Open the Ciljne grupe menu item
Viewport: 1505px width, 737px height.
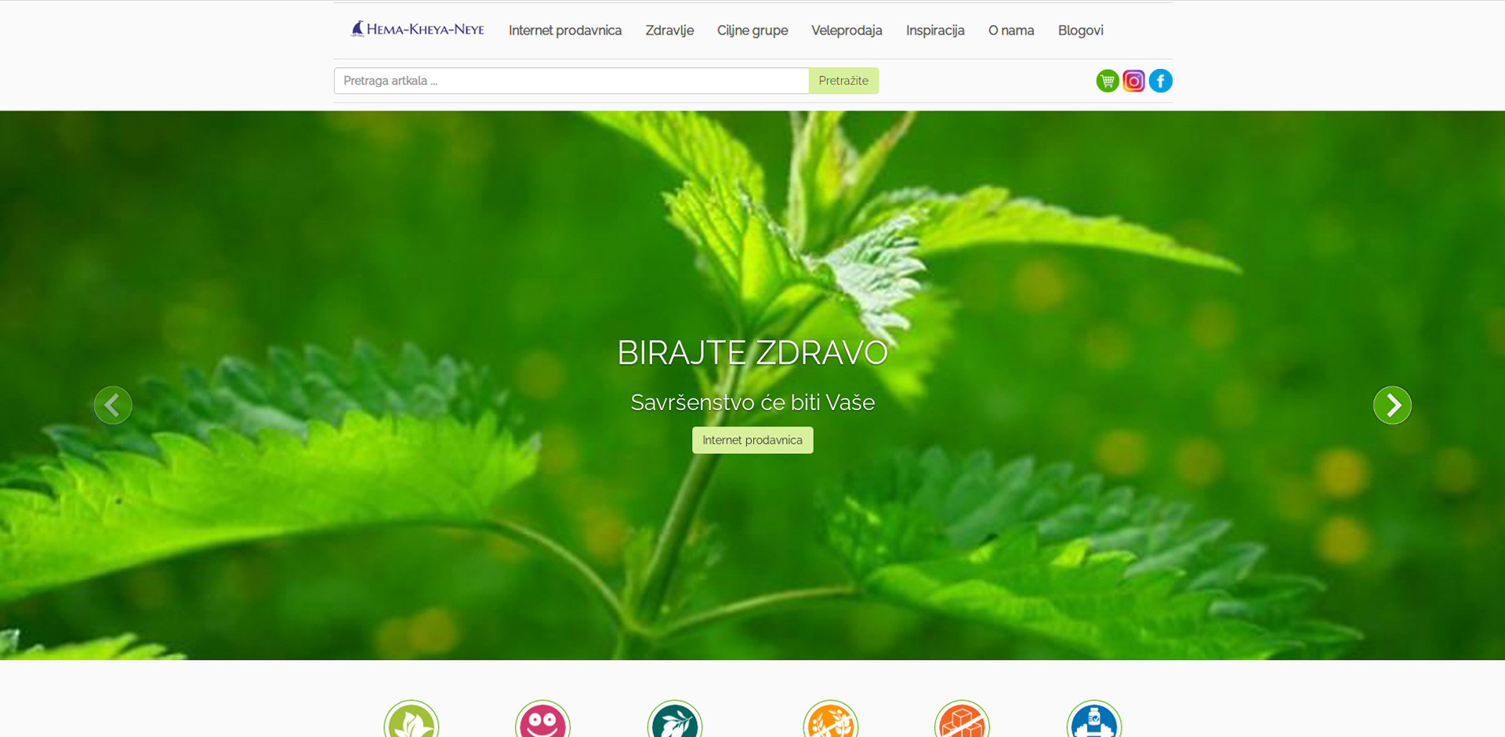tap(752, 31)
